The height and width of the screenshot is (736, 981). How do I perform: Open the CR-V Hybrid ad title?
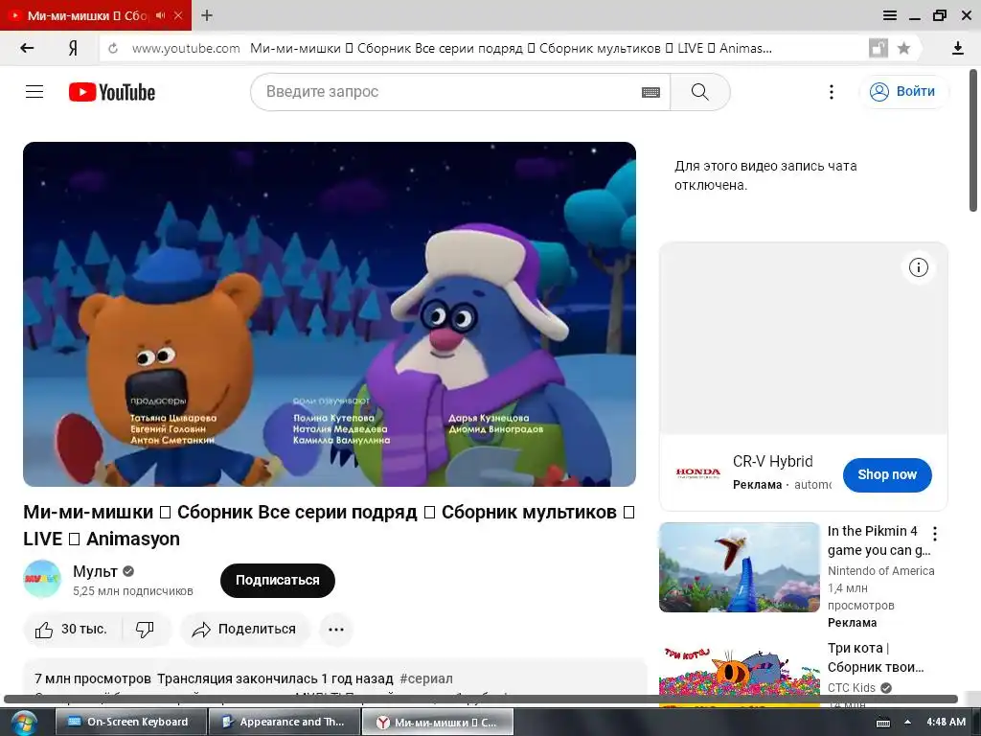pyautogui.click(x=773, y=461)
